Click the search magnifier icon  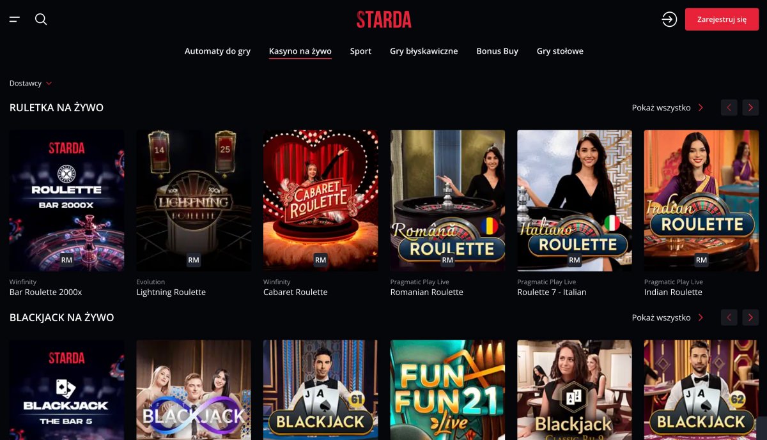pos(41,19)
